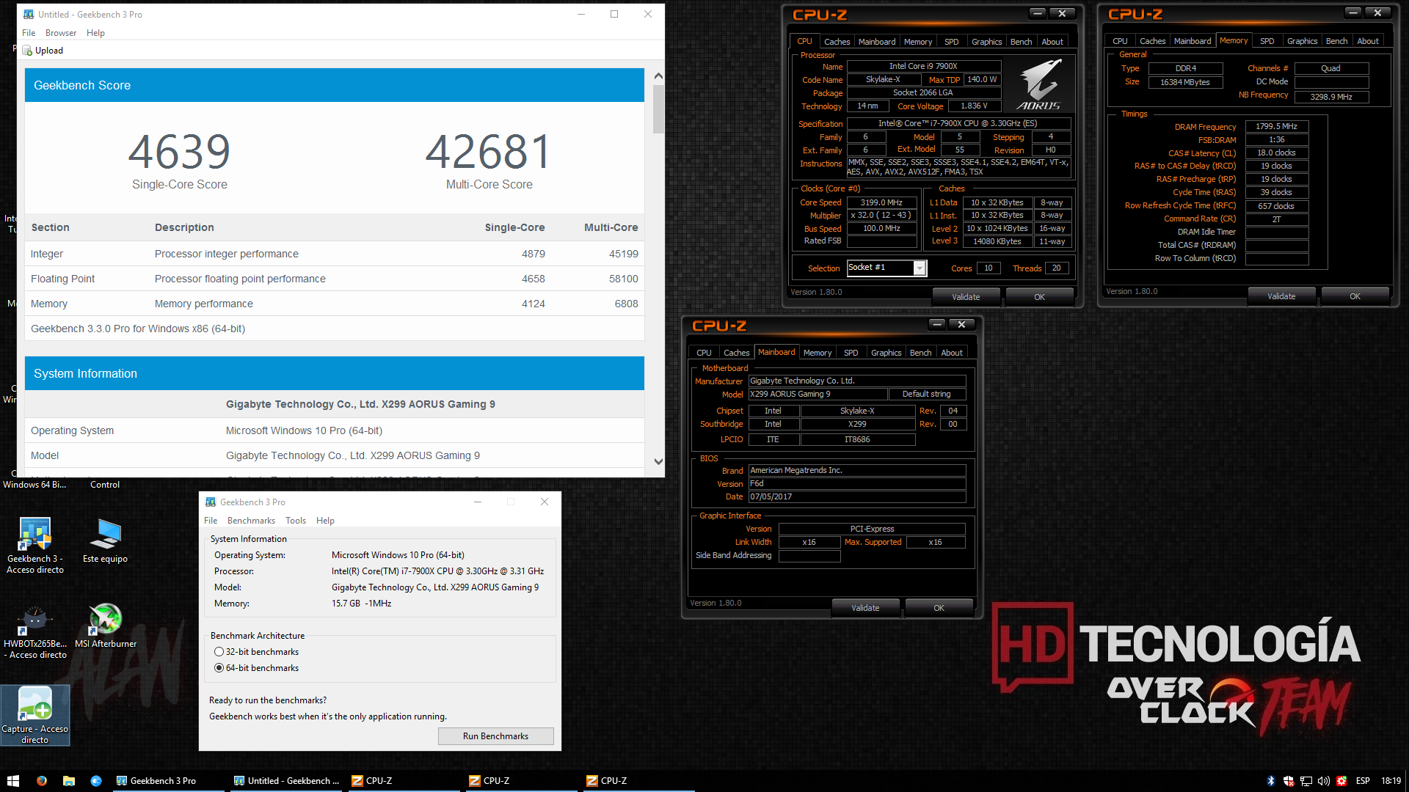Click the Geekbench results window title icon
This screenshot has height=792, width=1409.
(29, 14)
